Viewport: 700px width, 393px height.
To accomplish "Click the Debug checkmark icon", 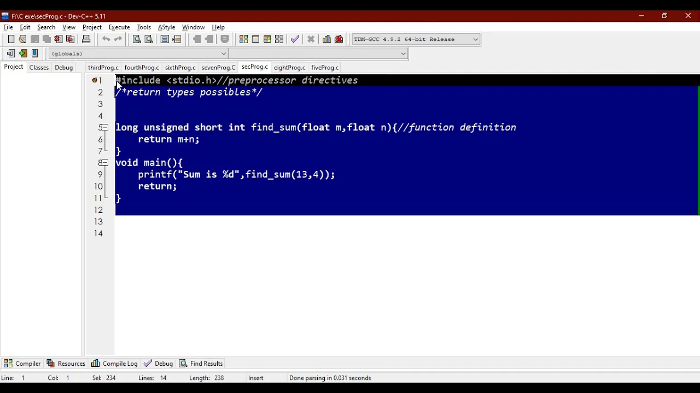I will click(295, 39).
